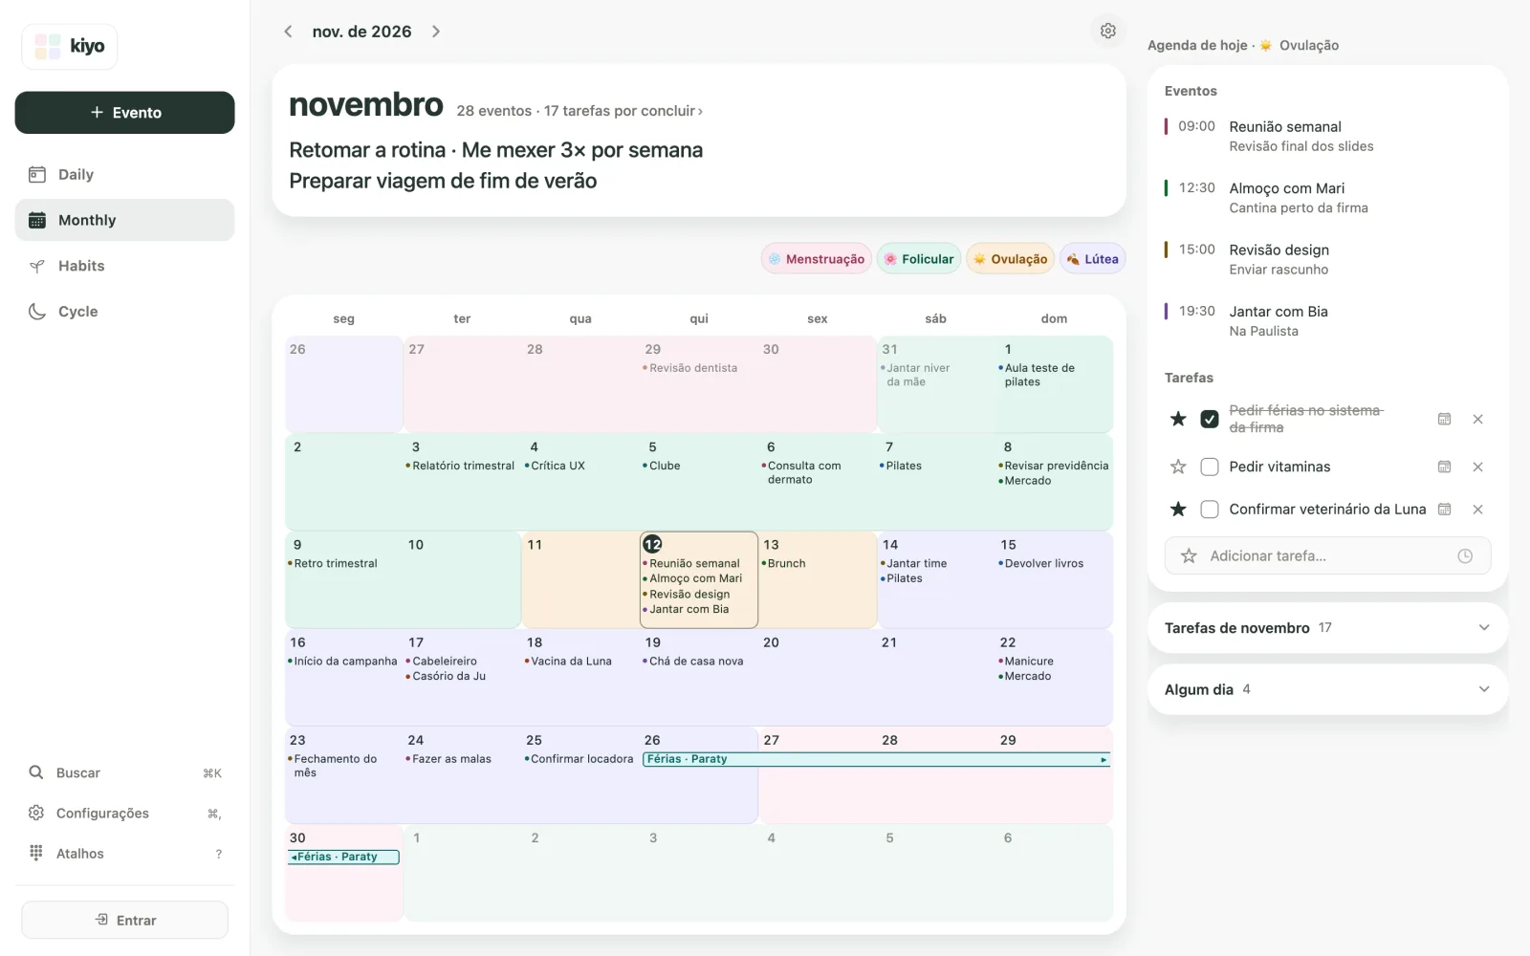Open Férias · Paraty bar on day 30
Image resolution: width=1530 pixels, height=956 pixels.
pos(343,857)
